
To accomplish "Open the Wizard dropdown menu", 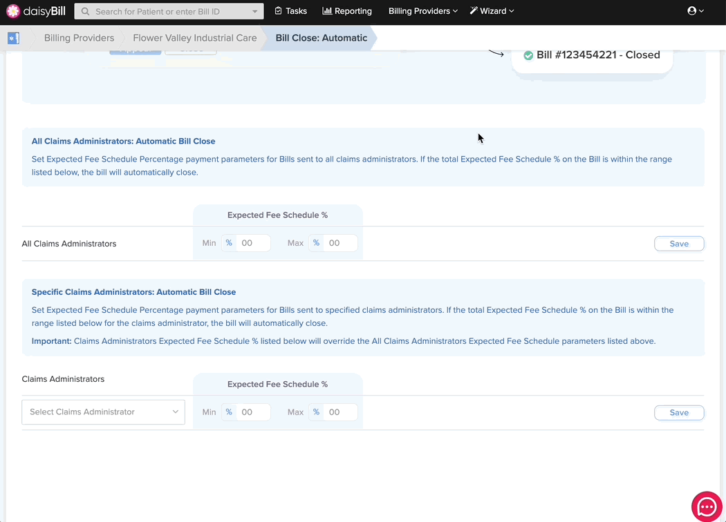I will [x=492, y=11].
